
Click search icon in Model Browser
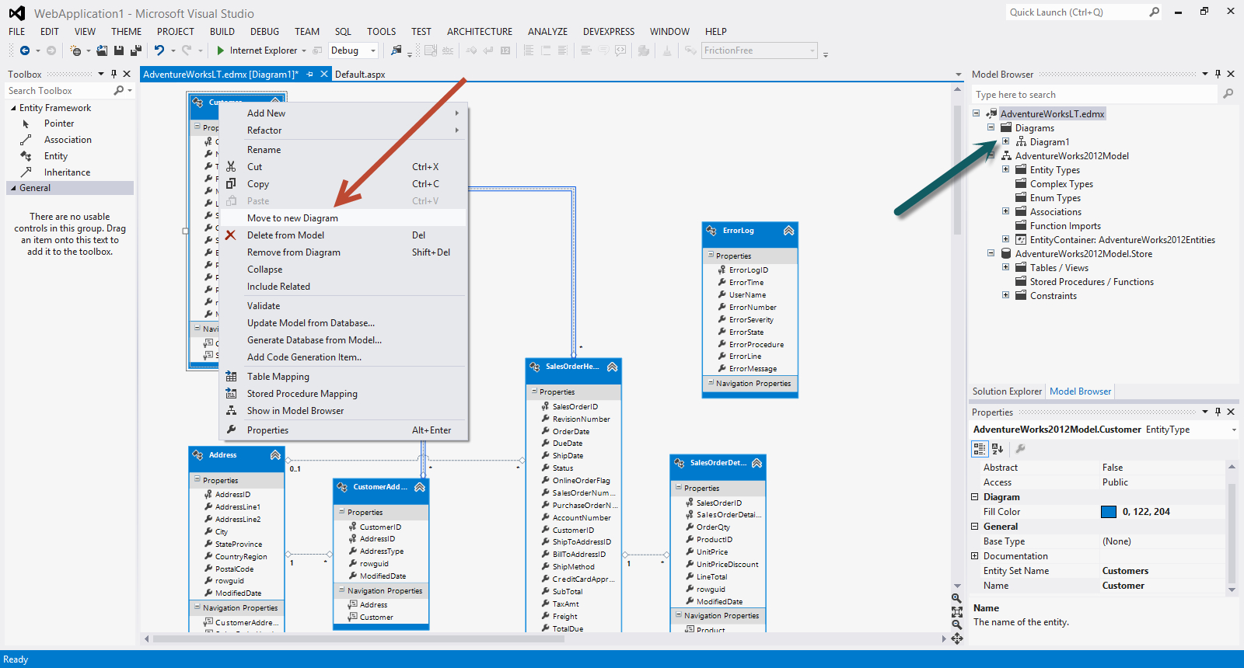(1228, 94)
